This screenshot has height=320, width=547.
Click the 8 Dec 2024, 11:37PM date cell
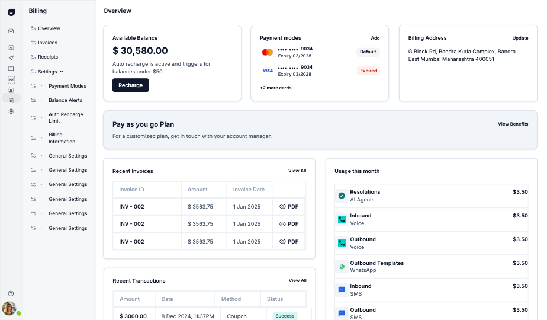pyautogui.click(x=188, y=316)
